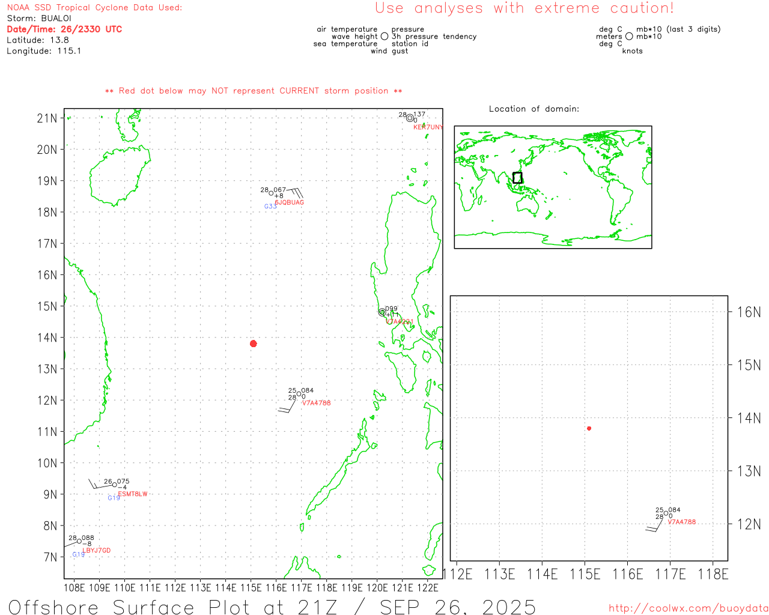The image size is (769, 615).
Task: Select the V7A4221 station double-circle marker
Action: pyautogui.click(x=382, y=312)
